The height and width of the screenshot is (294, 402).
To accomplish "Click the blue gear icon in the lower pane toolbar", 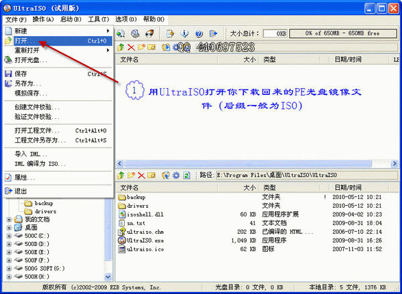I will click(x=176, y=174).
